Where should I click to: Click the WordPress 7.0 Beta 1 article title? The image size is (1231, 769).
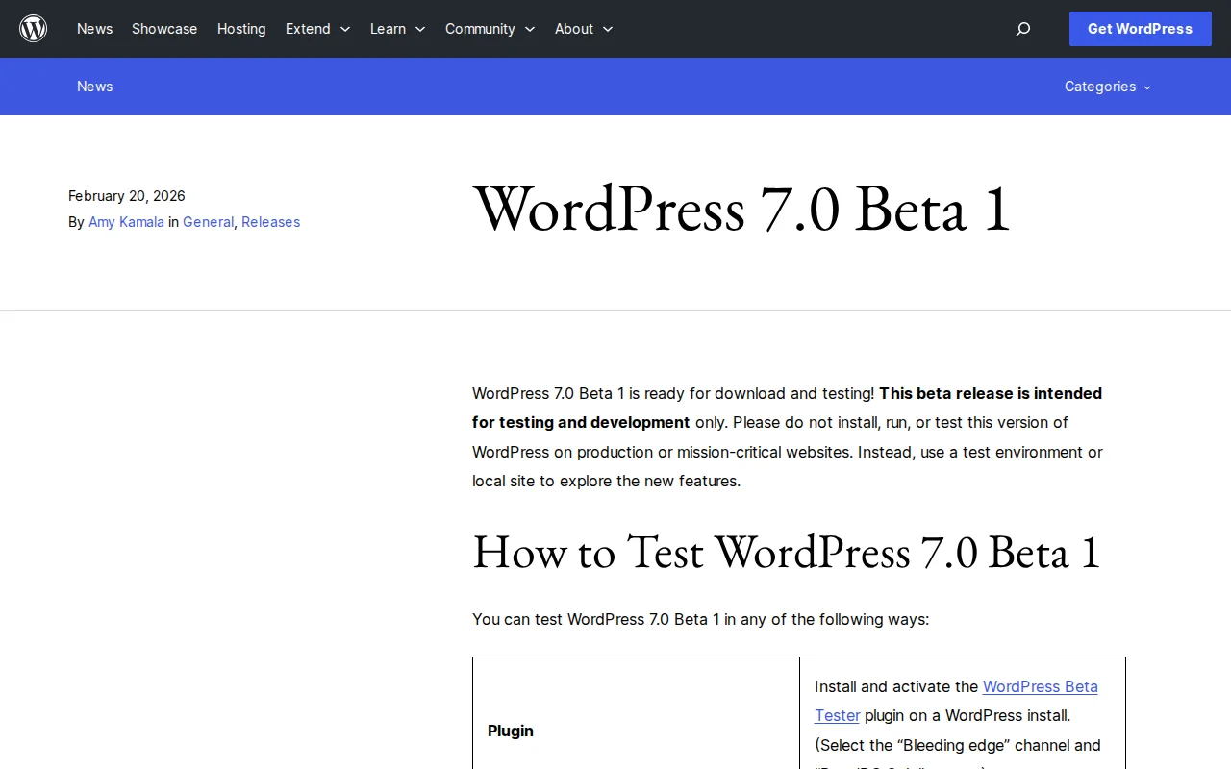[x=741, y=210]
